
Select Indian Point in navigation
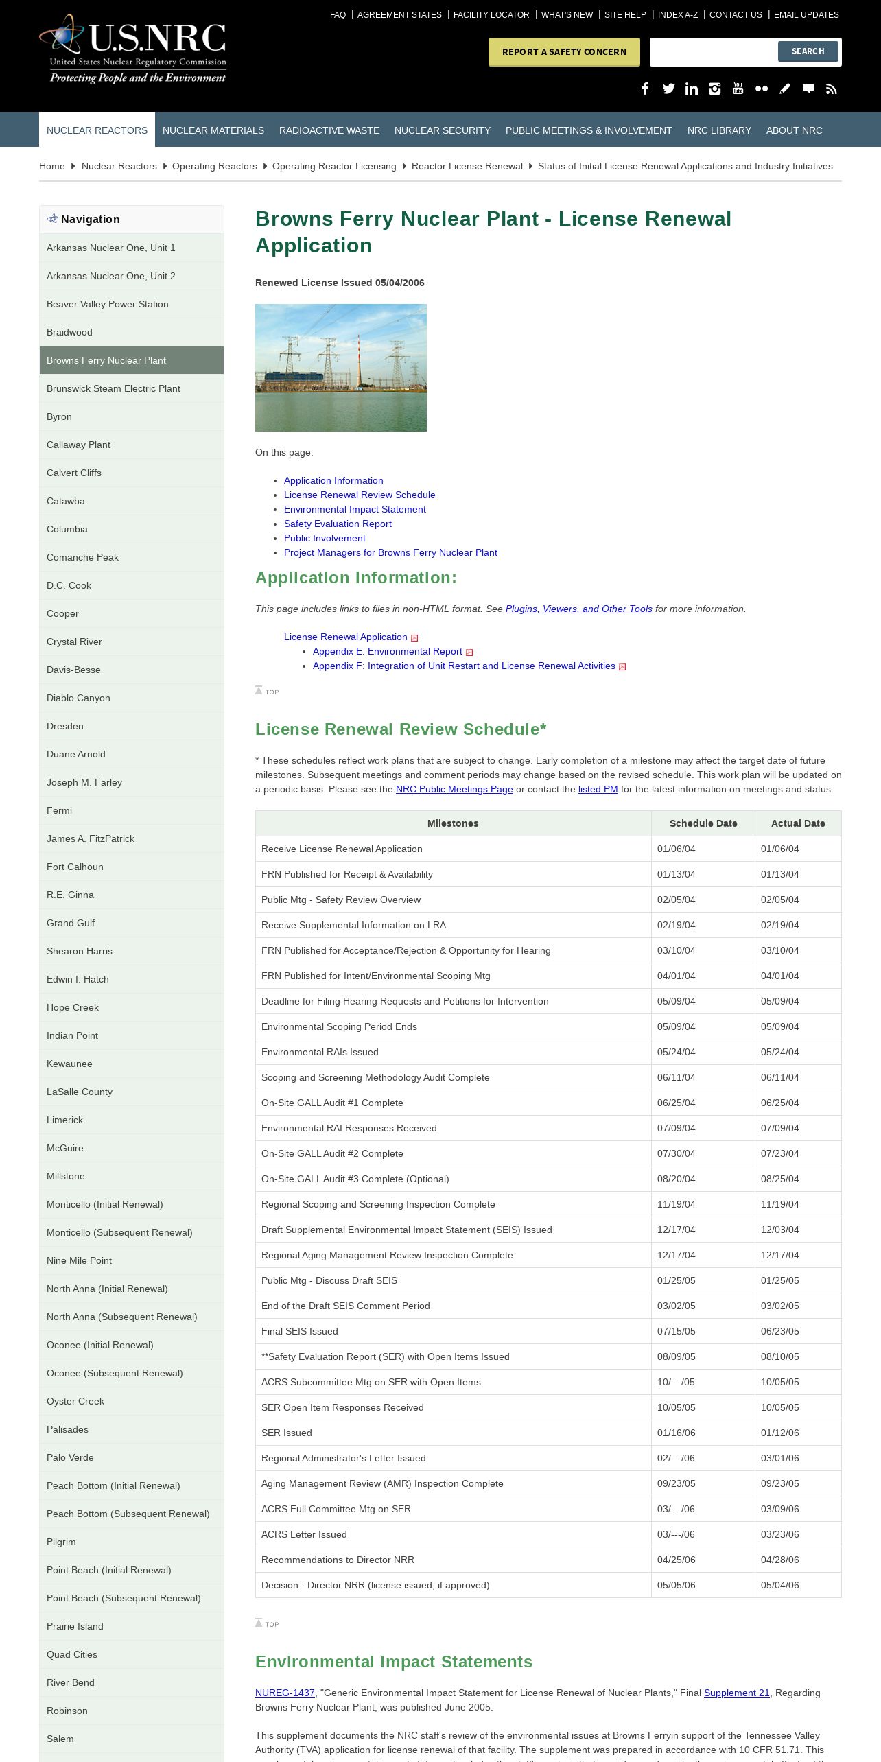click(132, 1035)
